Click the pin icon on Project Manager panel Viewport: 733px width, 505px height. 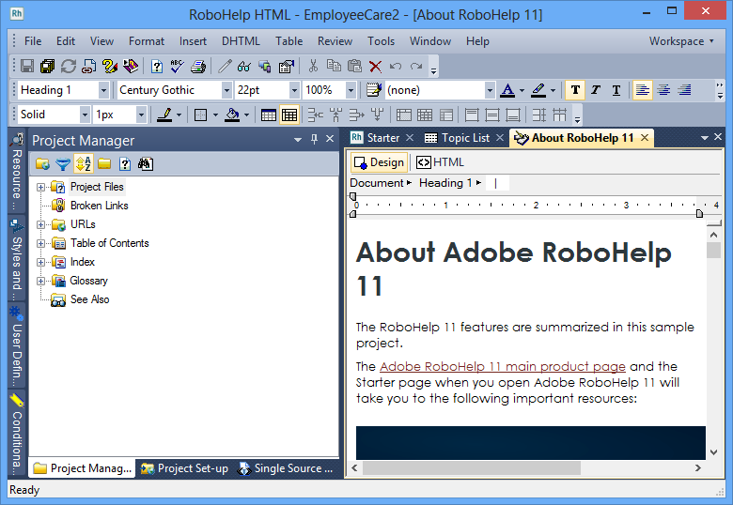click(314, 140)
